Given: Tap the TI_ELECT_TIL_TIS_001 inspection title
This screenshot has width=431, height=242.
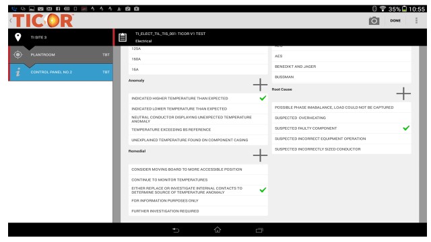Looking at the screenshot, I should point(170,34).
